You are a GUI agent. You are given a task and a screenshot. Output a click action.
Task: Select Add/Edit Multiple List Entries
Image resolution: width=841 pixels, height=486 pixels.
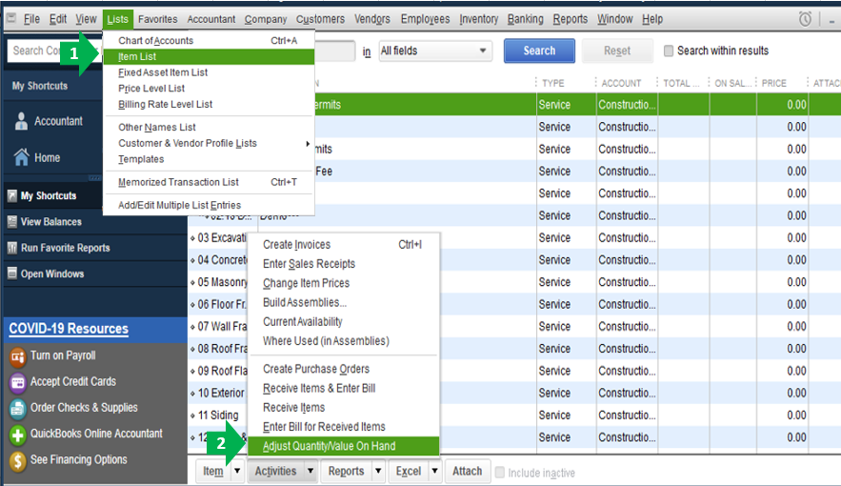click(209, 205)
